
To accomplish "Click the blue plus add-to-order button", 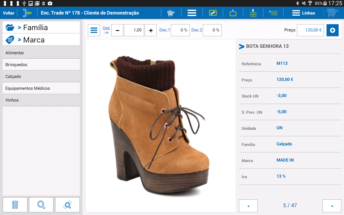I will pyautogui.click(x=332, y=30).
